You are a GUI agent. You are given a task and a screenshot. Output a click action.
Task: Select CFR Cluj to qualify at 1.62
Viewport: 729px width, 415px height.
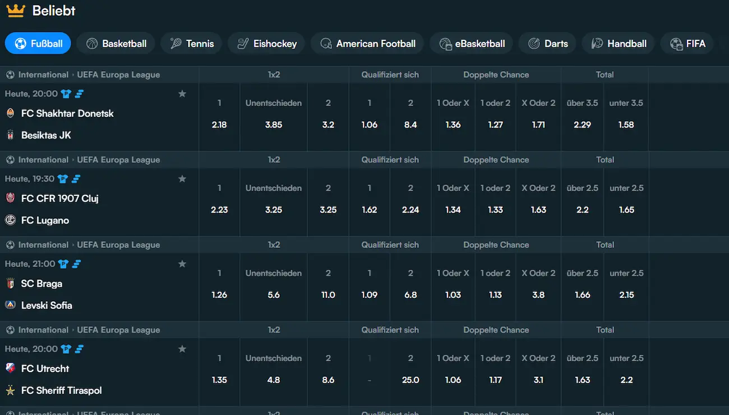point(370,202)
